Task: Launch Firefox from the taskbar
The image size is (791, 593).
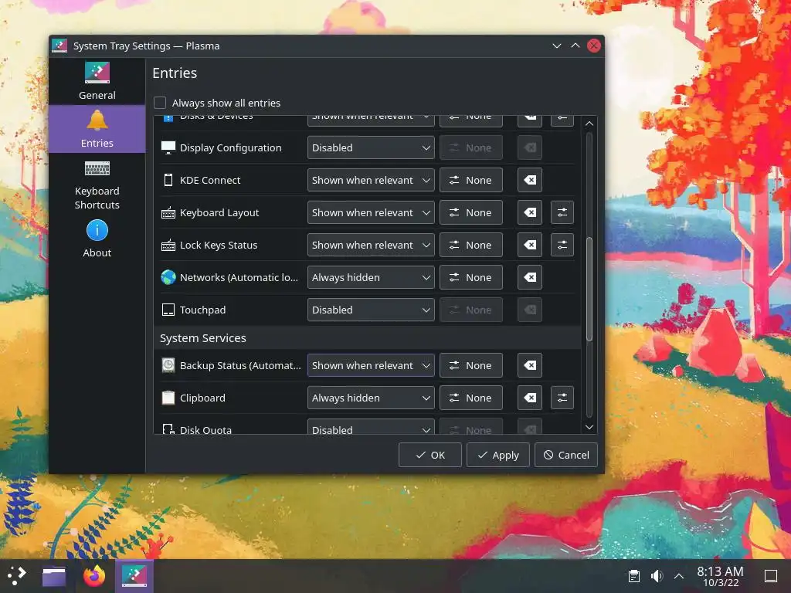Action: tap(94, 576)
